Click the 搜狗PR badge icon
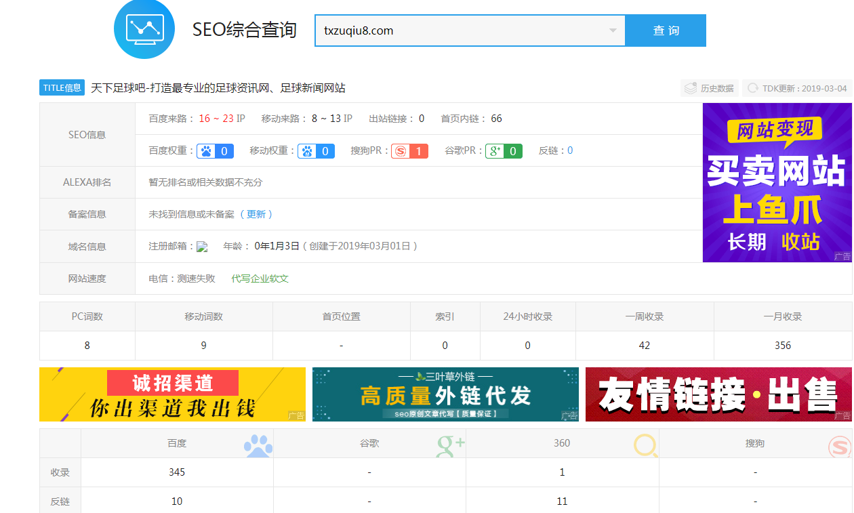Image resolution: width=854 pixels, height=513 pixels. point(409,151)
